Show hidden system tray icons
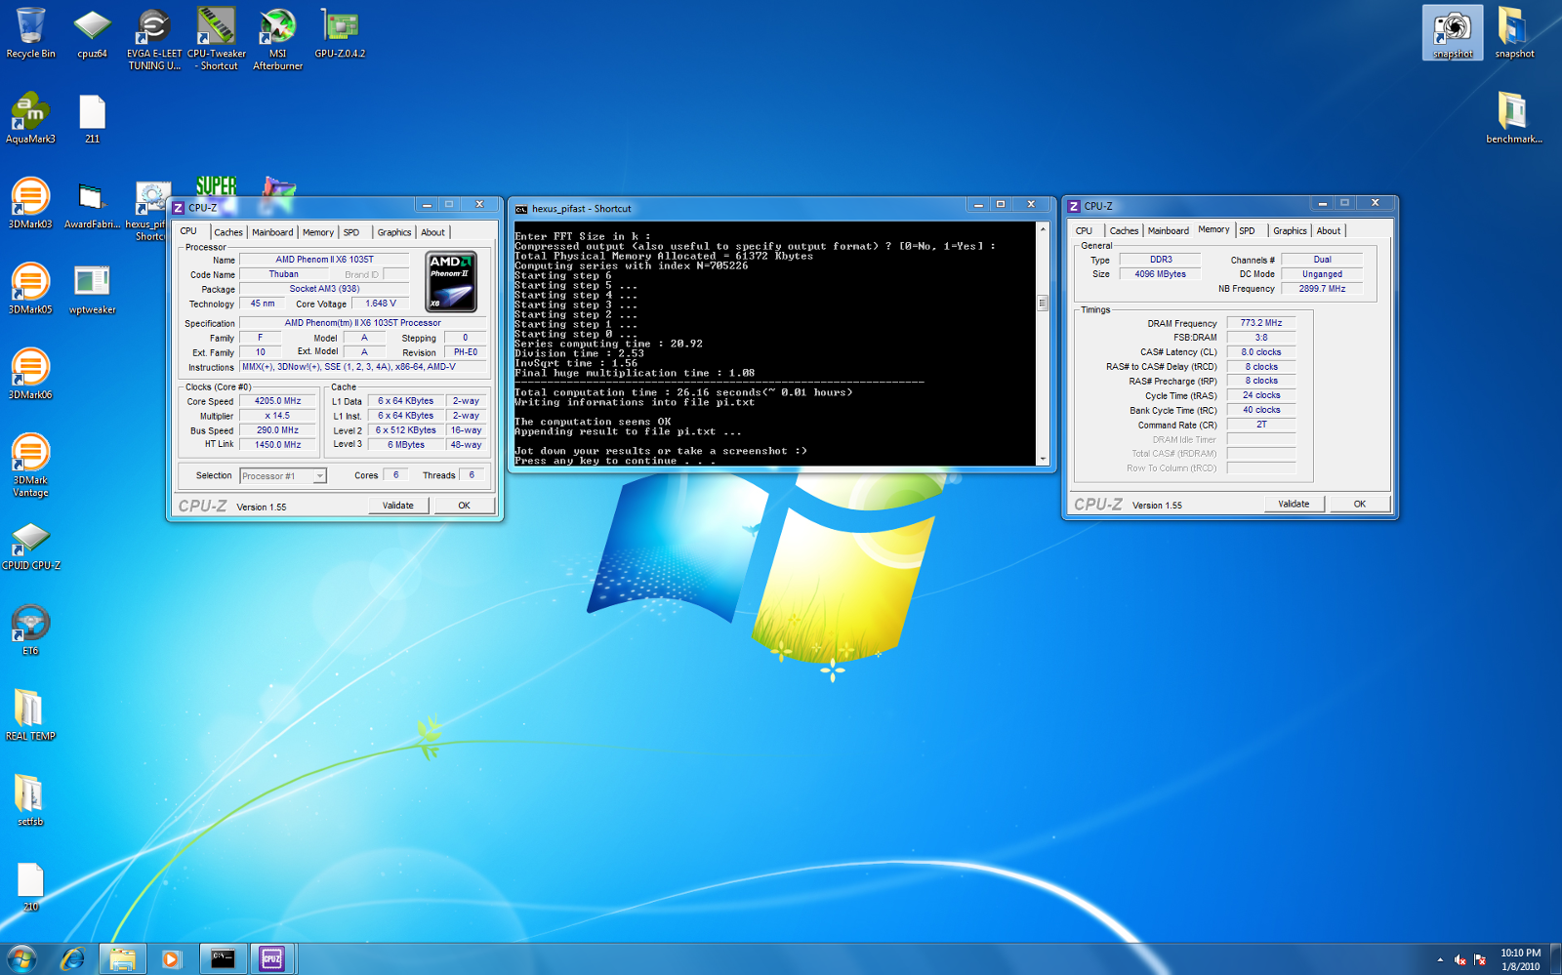This screenshot has width=1562, height=975. click(x=1440, y=959)
